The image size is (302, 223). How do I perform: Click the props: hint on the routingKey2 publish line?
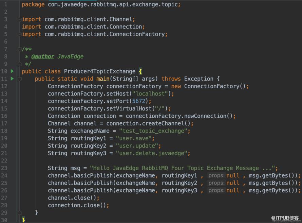tap(216, 183)
